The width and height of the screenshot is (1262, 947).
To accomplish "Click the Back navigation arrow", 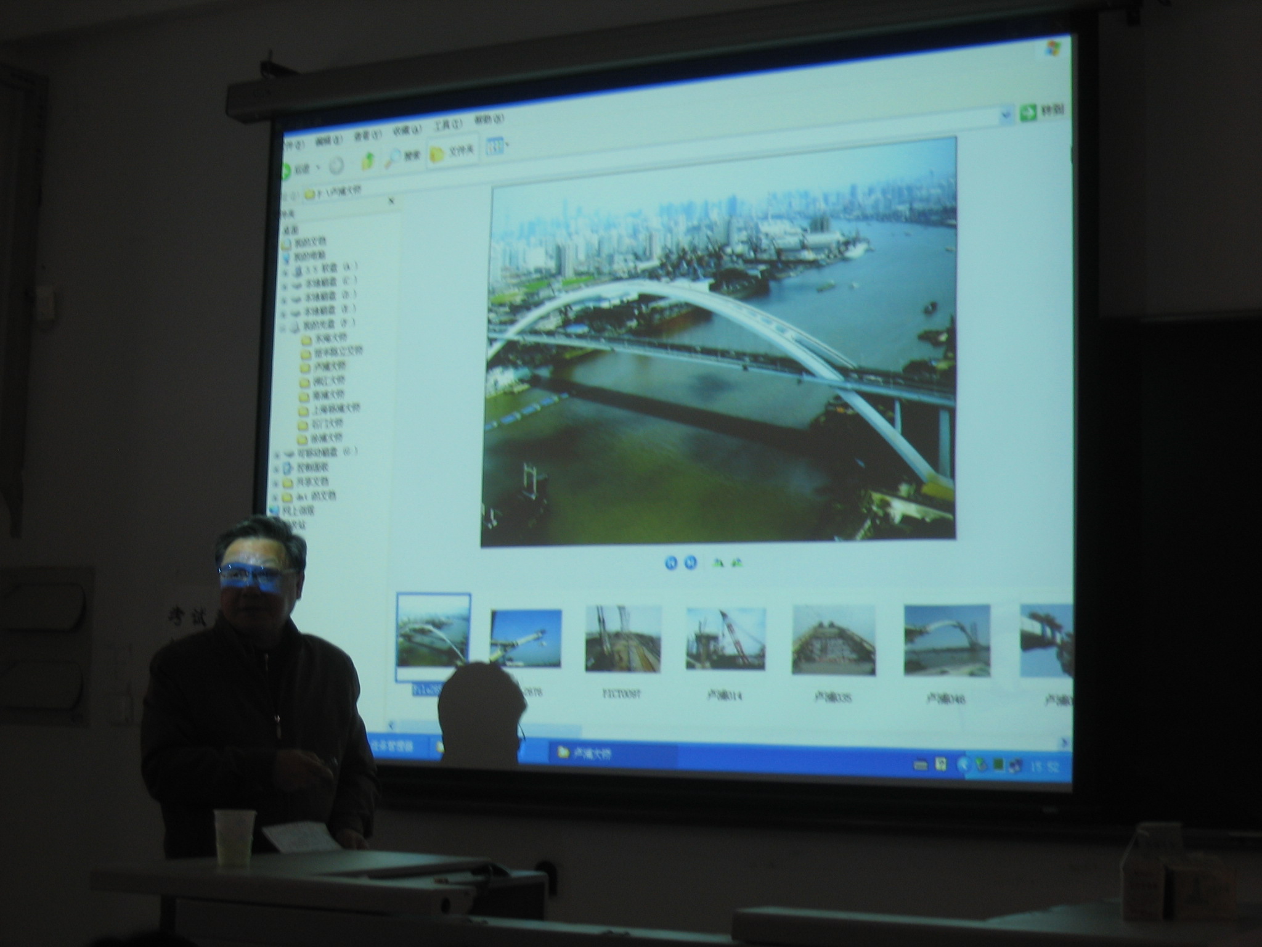I will click(288, 170).
